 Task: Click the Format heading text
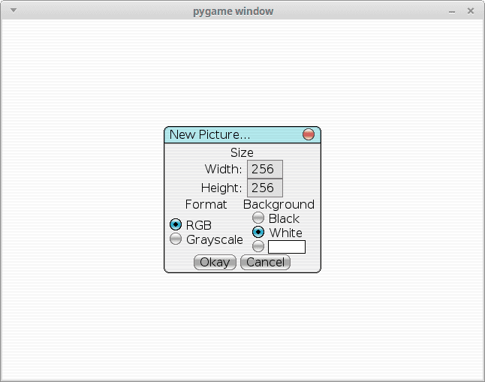tap(206, 204)
